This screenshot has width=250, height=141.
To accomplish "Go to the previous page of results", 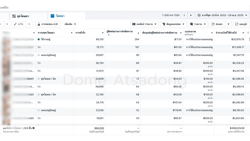I will [184, 15].
